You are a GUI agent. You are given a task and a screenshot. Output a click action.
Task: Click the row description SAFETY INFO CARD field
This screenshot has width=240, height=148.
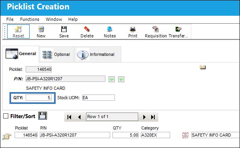click(x=216, y=135)
